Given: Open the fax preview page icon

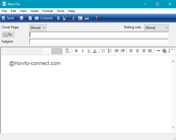Looking at the screenshot, I should pyautogui.click(x=30, y=18).
